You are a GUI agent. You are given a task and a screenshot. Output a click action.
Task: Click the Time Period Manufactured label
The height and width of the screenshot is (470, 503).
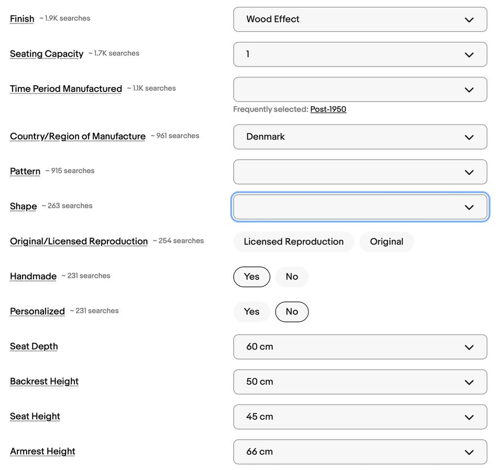point(65,89)
